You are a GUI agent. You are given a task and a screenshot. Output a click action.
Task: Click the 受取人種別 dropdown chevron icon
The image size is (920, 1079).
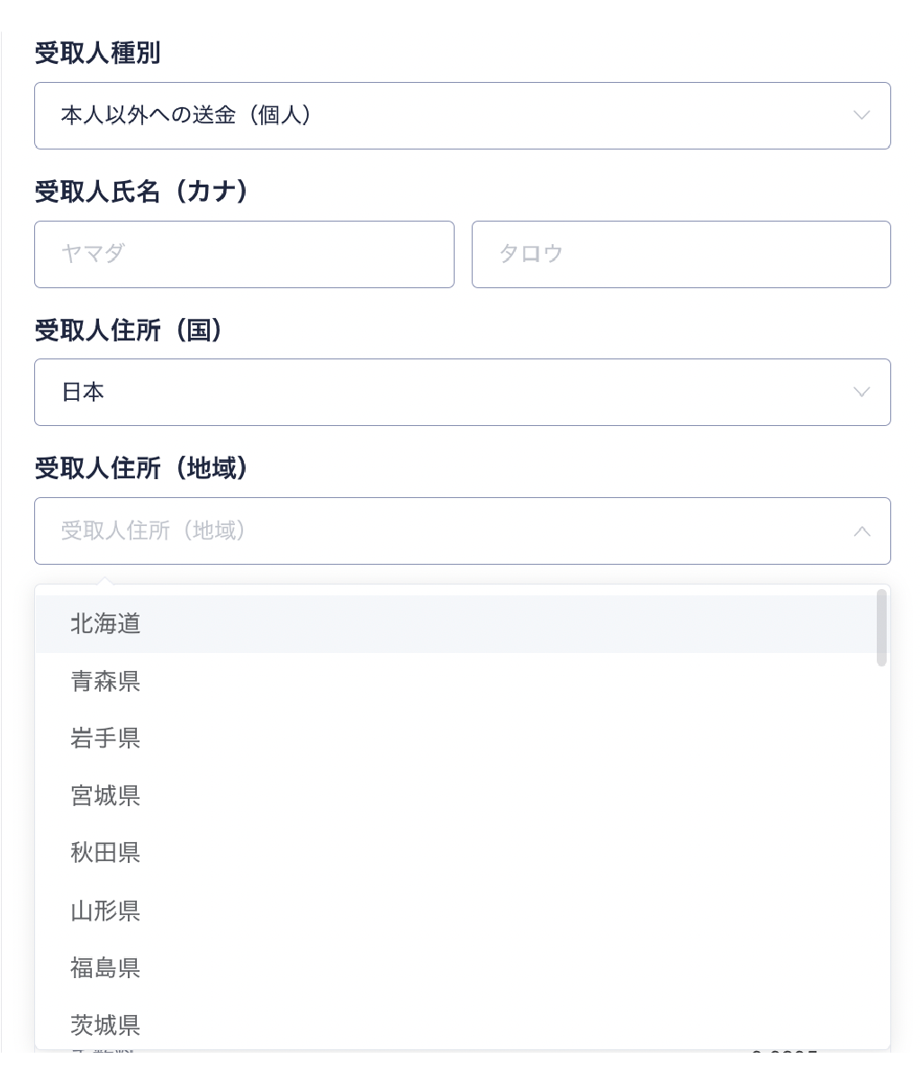861,115
